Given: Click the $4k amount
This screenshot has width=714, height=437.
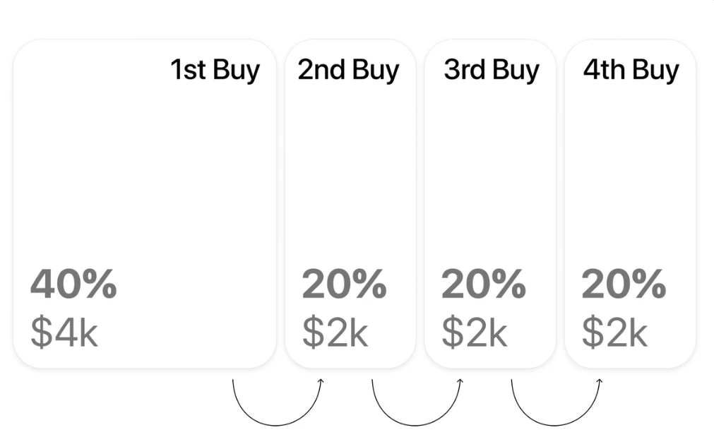Looking at the screenshot, I should point(64,332).
